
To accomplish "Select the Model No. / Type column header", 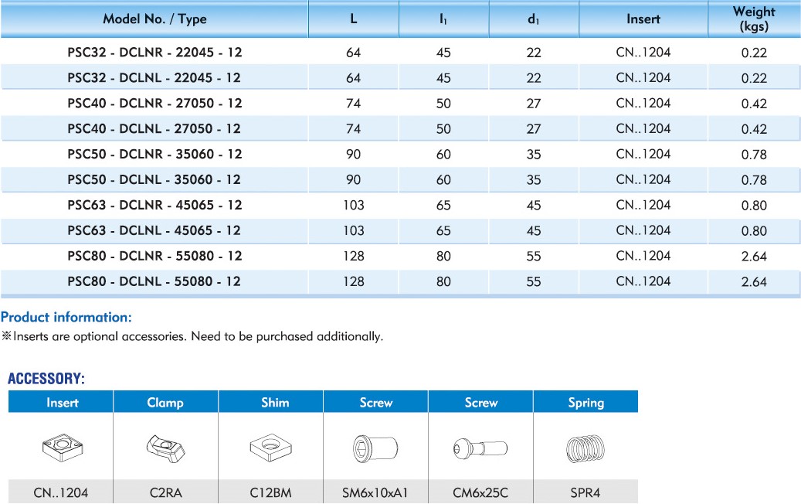I will [x=154, y=19].
